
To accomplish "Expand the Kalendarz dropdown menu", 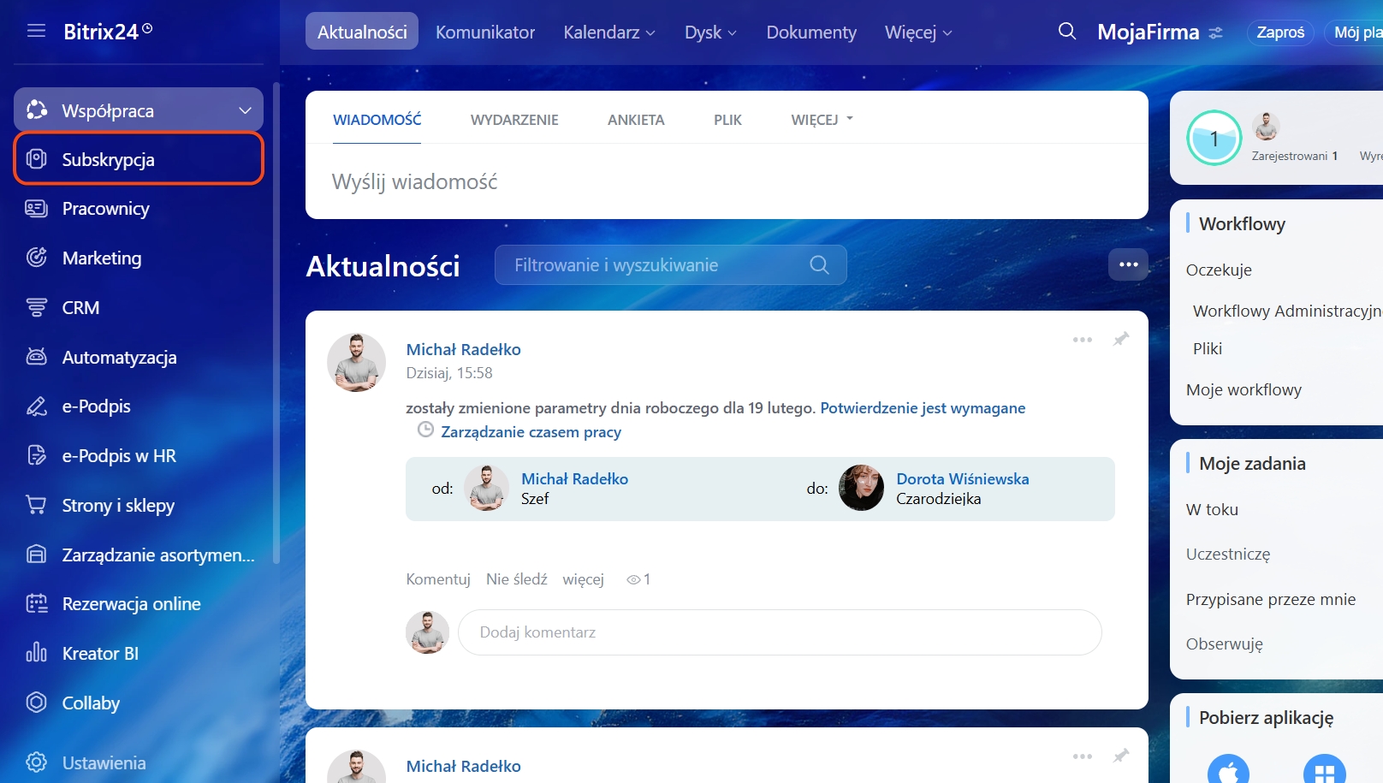I will point(608,33).
